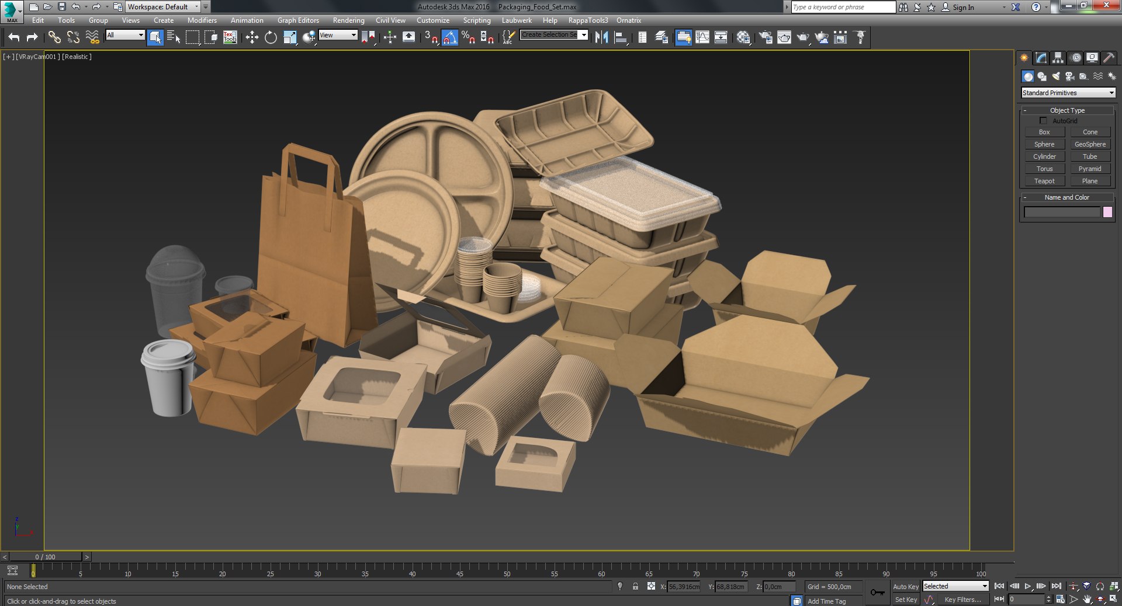Toggle the Auto Key button
The image size is (1122, 606).
tap(906, 586)
